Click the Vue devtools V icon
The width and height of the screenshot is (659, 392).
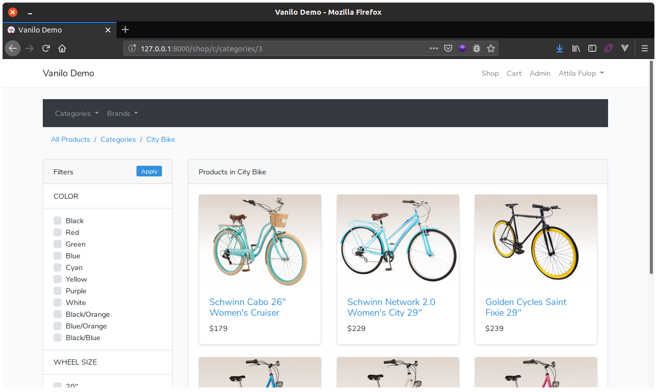pyautogui.click(x=625, y=48)
